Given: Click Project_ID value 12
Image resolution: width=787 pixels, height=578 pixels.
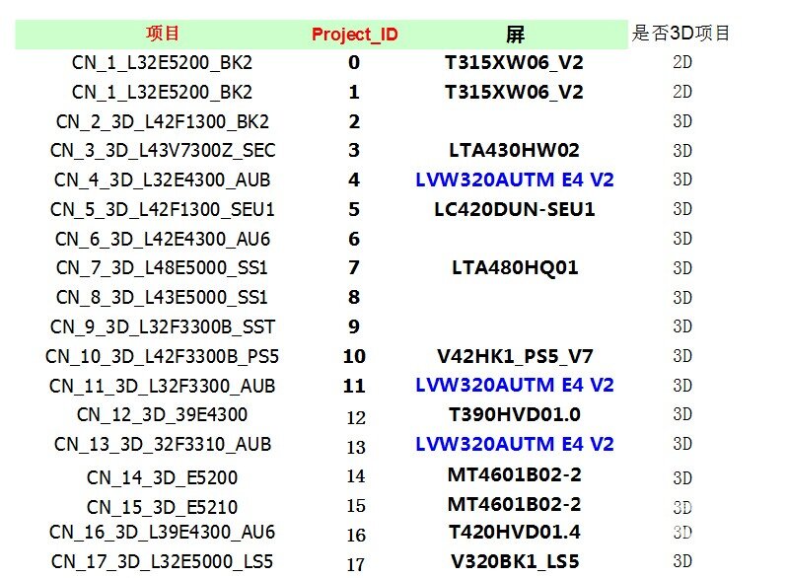Looking at the screenshot, I should pyautogui.click(x=356, y=418).
